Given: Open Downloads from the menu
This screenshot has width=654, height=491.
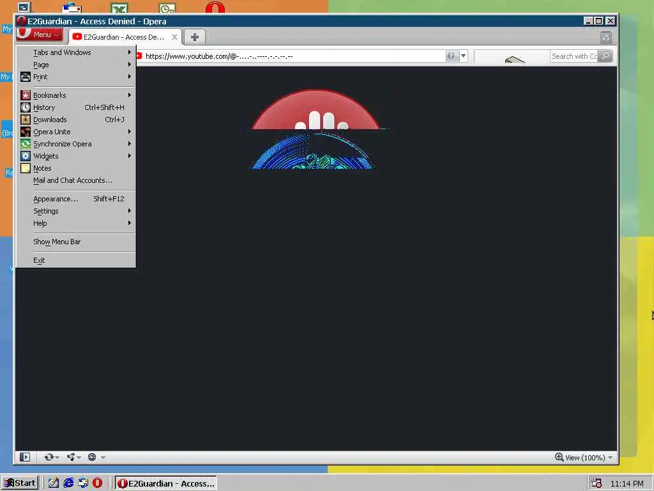Looking at the screenshot, I should pos(75,119).
